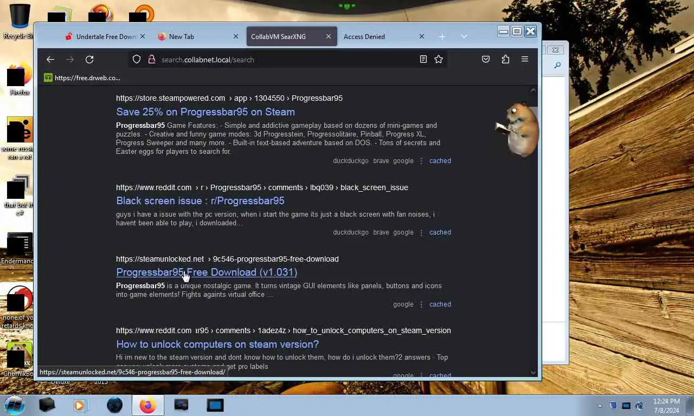Go back to the previous page
The image size is (694, 416).
(x=50, y=60)
